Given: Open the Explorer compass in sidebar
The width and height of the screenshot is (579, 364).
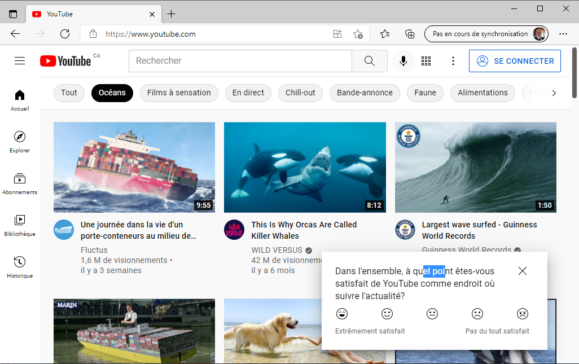Looking at the screenshot, I should coord(20,142).
